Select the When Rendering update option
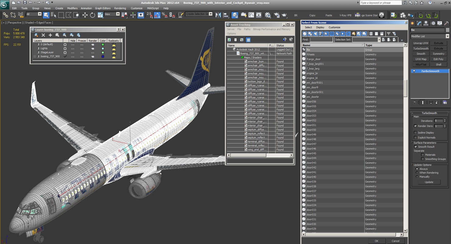 tap(417, 173)
